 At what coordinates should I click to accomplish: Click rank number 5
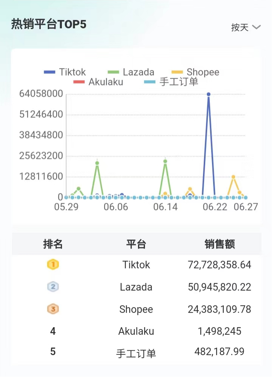(x=53, y=352)
